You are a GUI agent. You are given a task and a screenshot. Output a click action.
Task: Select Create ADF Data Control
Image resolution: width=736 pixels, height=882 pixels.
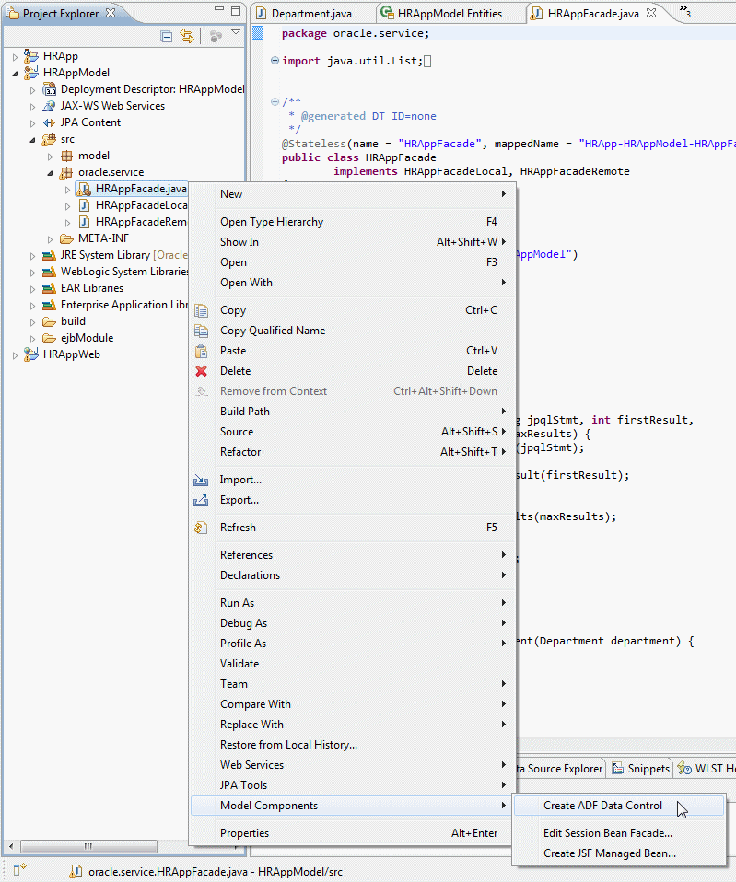click(x=602, y=806)
